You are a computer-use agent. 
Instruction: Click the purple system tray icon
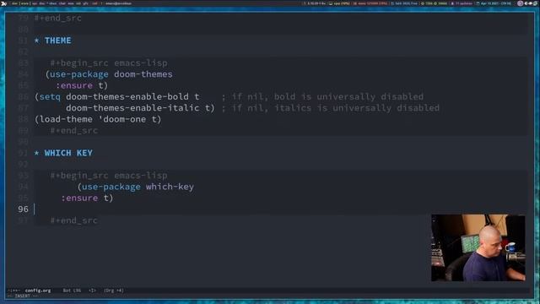point(520,3)
